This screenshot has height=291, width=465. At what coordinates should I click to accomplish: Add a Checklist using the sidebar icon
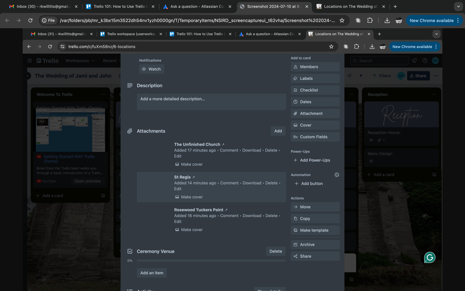(x=315, y=90)
